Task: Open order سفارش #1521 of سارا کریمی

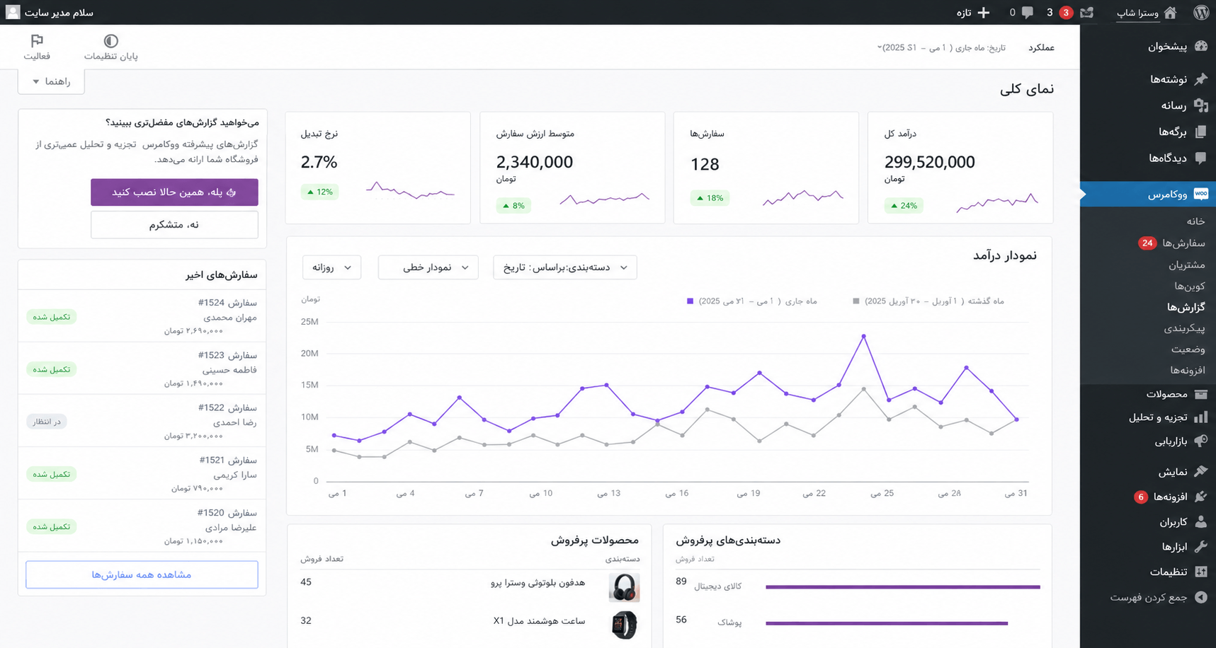Action: [227, 460]
